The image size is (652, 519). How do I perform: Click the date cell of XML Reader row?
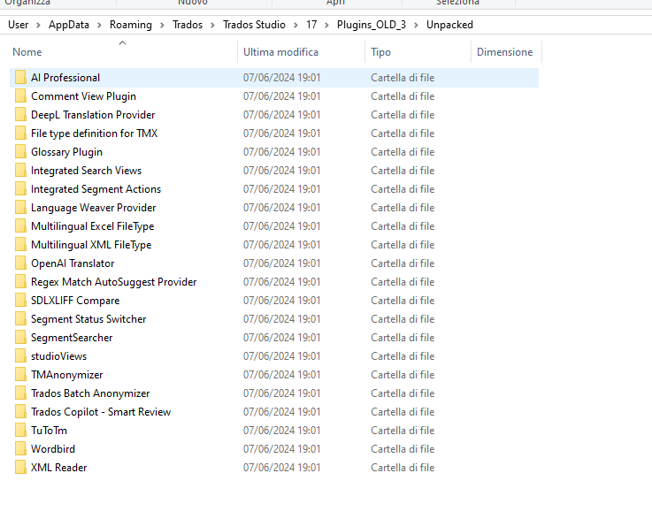click(282, 468)
